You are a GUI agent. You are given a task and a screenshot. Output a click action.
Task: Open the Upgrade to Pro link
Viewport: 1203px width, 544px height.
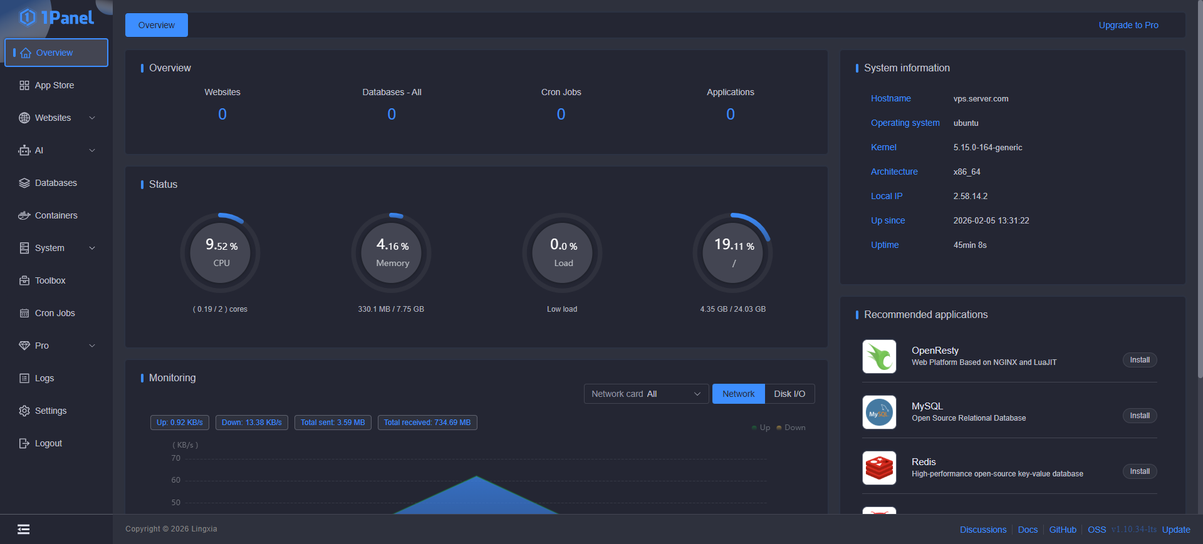coord(1128,25)
